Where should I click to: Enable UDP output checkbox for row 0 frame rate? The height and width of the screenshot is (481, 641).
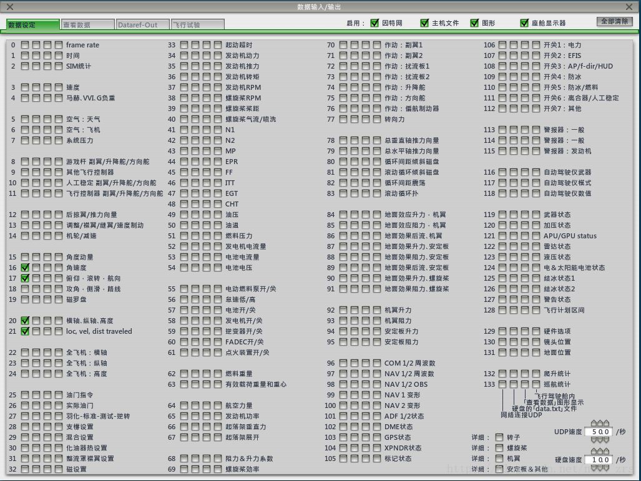click(x=25, y=44)
